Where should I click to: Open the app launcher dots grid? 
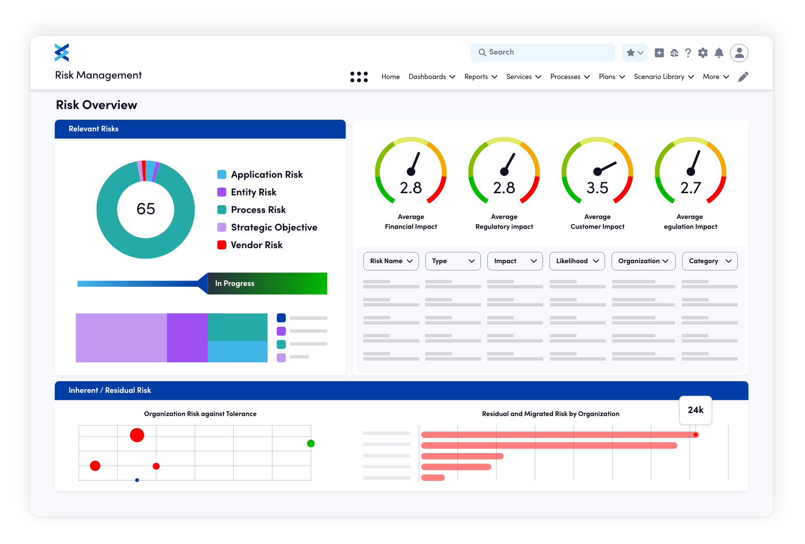pyautogui.click(x=359, y=77)
